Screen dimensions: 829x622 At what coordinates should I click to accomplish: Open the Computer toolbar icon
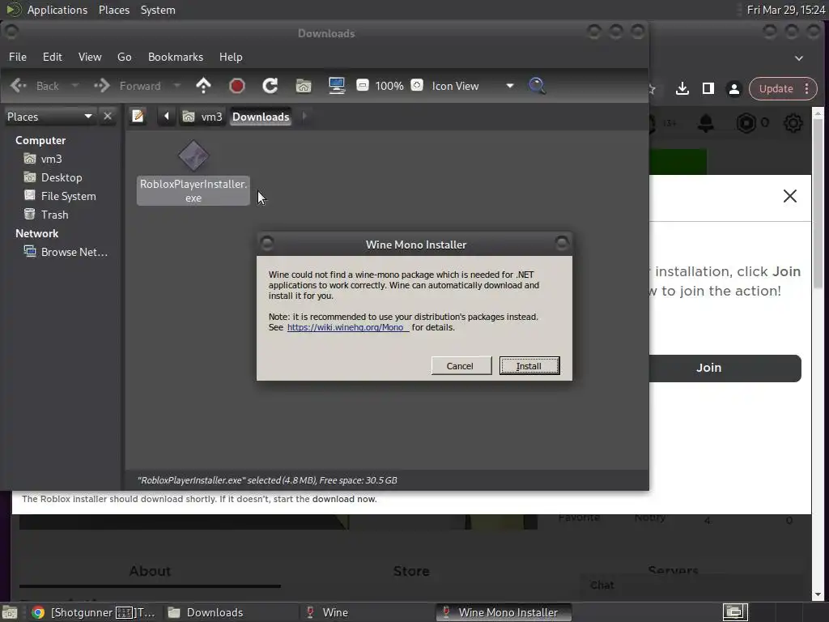(x=337, y=86)
